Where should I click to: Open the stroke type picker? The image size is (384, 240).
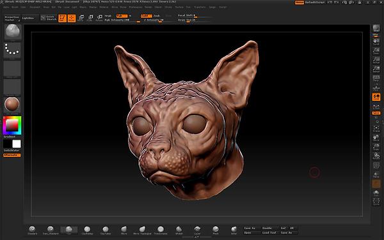12,50
